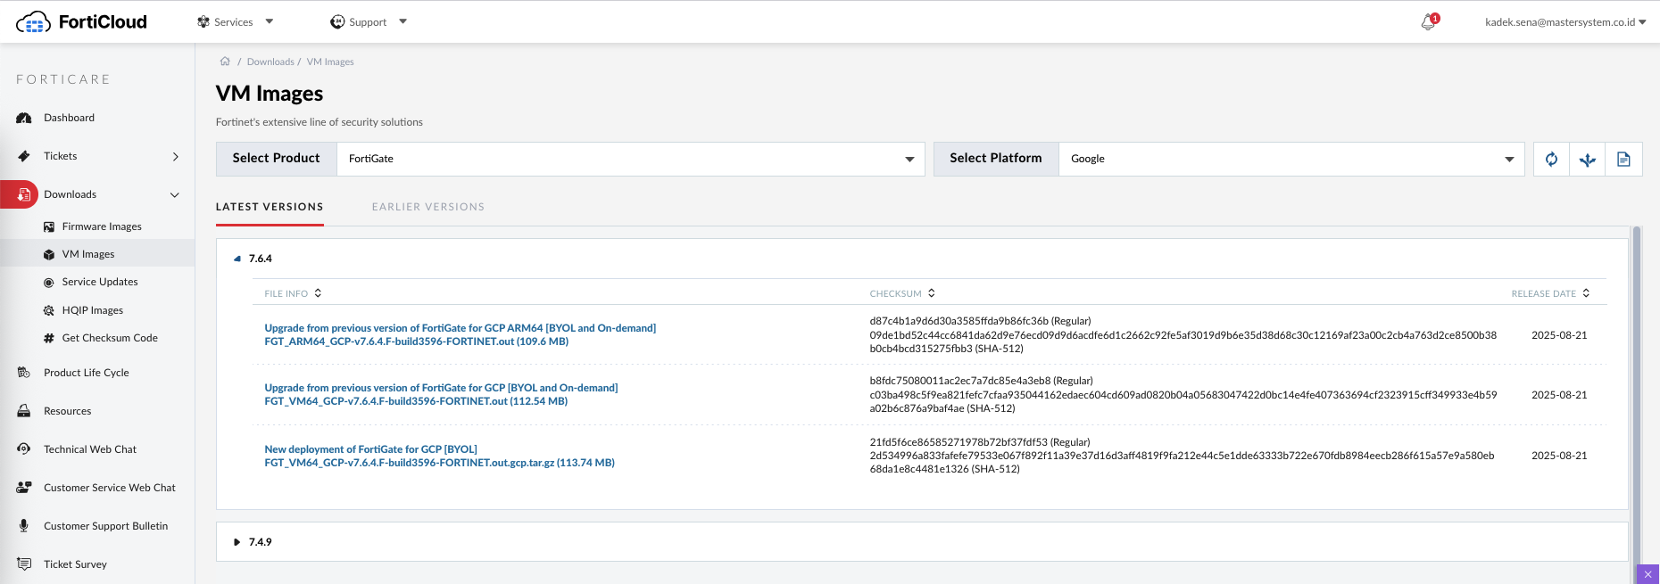Open HQIP Images section
The image size is (1660, 584).
pyautogui.click(x=92, y=310)
